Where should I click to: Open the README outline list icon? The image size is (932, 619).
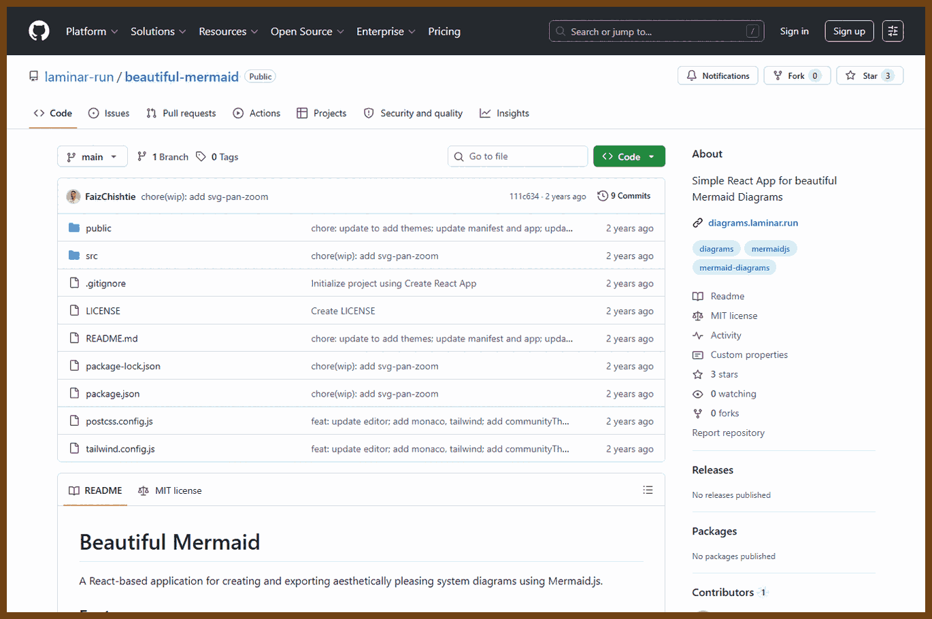[648, 490]
